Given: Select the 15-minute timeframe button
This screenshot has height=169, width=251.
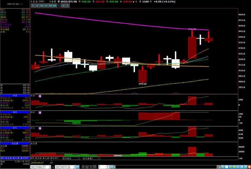Looking at the screenshot, I should (x=46, y=6).
